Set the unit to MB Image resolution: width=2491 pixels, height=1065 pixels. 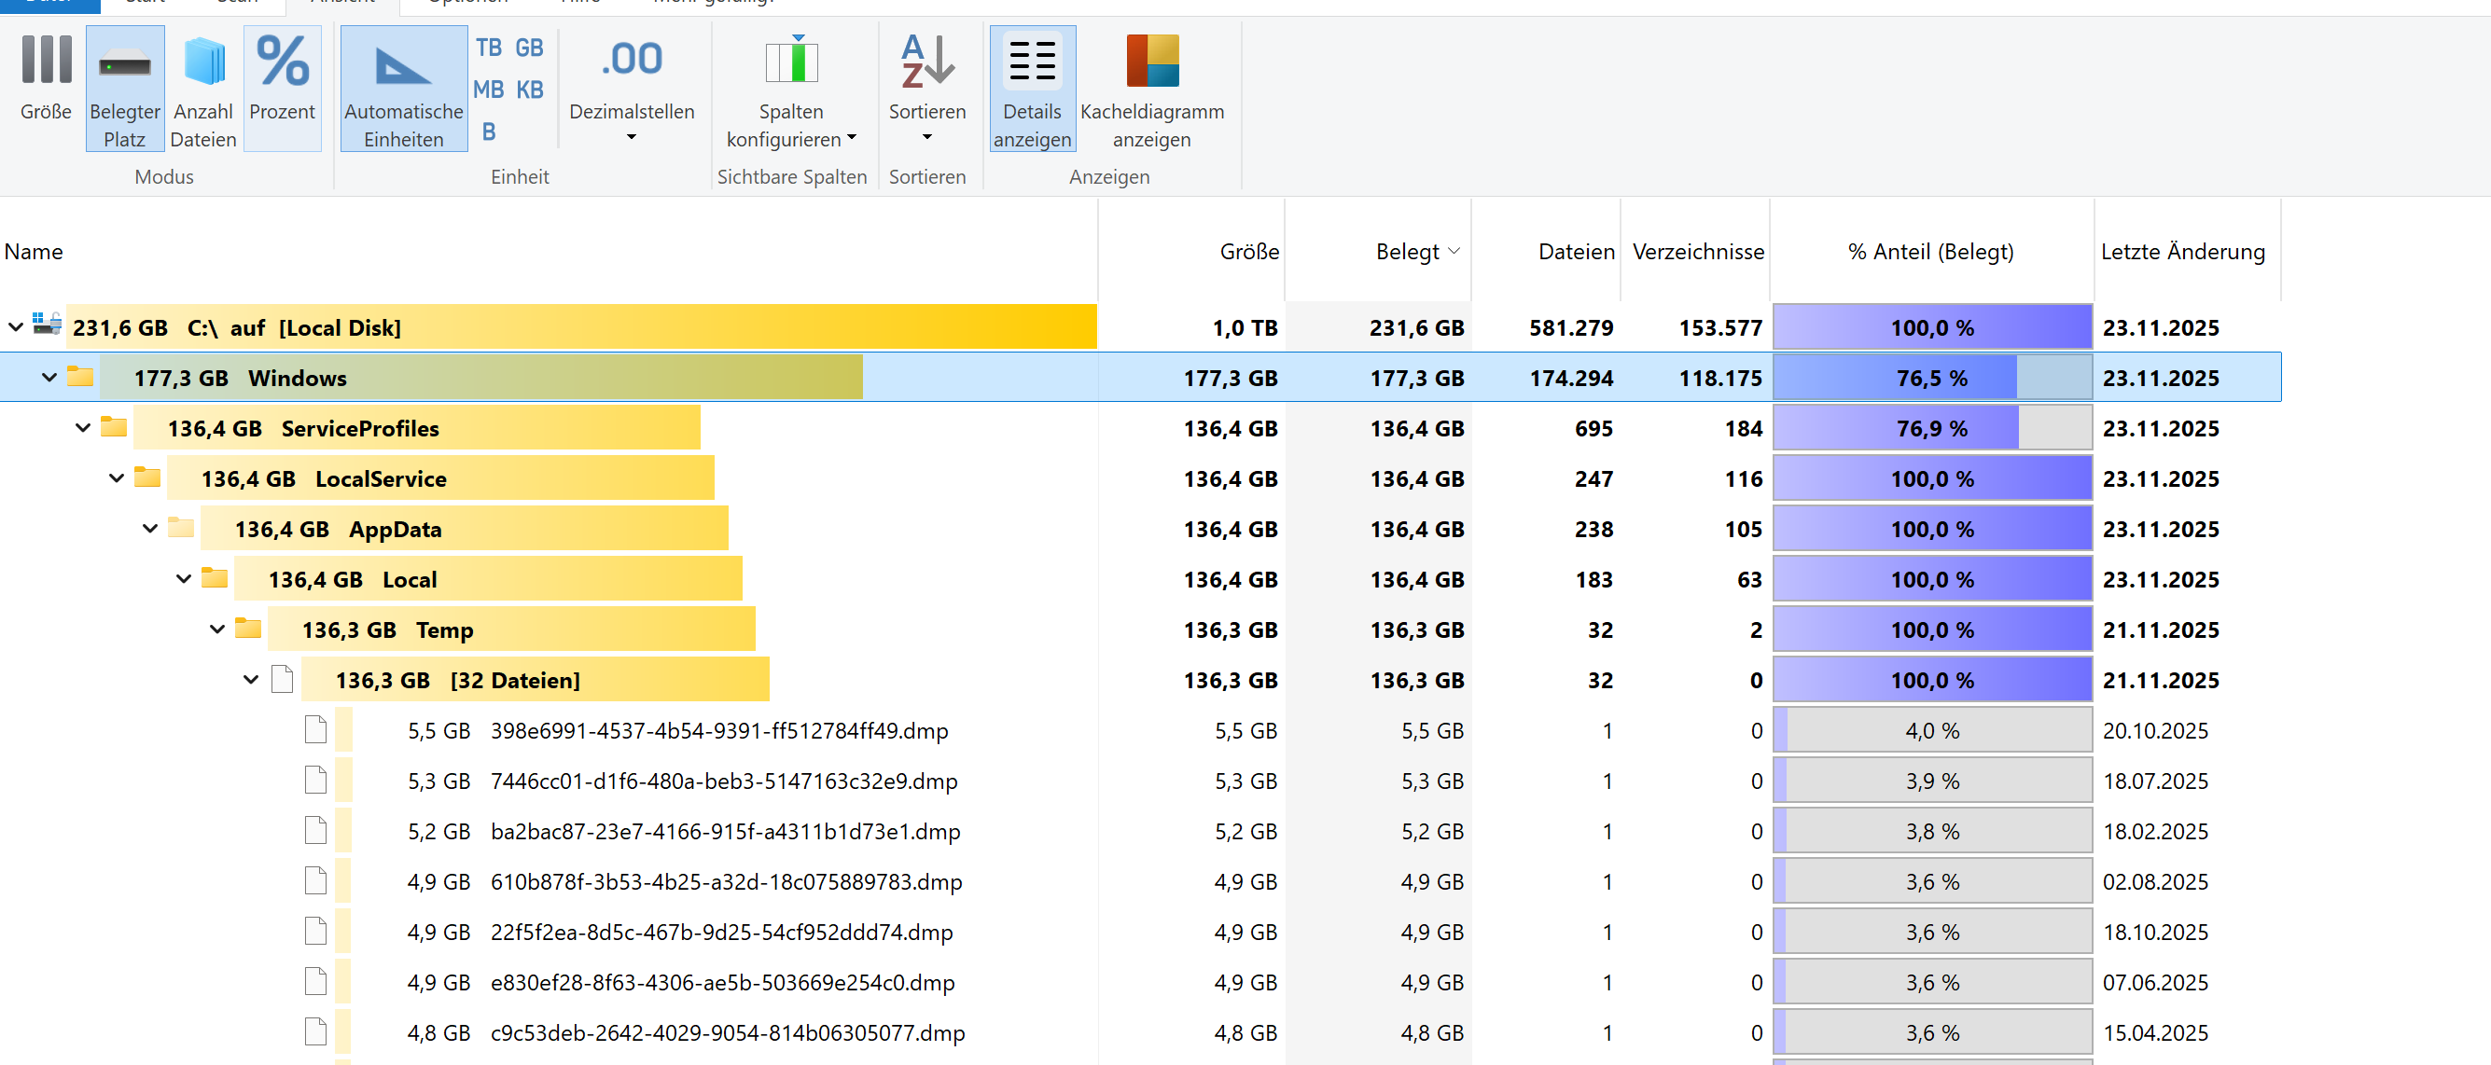pyautogui.click(x=488, y=90)
